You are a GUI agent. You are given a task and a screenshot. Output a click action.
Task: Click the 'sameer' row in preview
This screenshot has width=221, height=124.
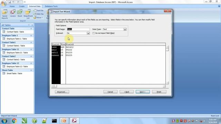coord(55,55)
